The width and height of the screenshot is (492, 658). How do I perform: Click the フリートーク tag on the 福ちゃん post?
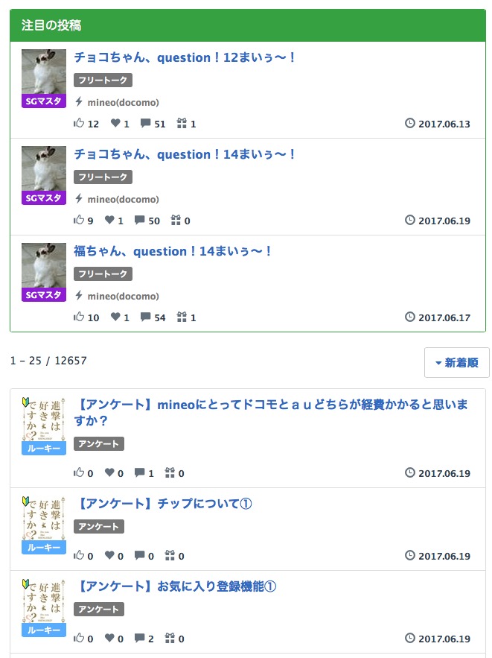click(103, 274)
